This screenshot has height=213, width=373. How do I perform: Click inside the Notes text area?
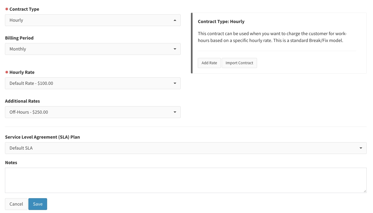pyautogui.click(x=185, y=180)
